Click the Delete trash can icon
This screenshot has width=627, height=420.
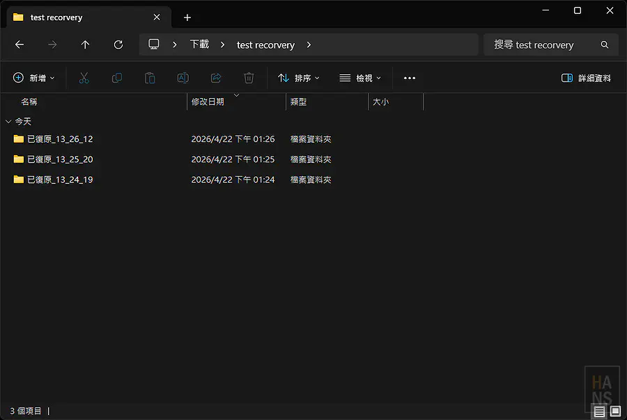pyautogui.click(x=249, y=79)
